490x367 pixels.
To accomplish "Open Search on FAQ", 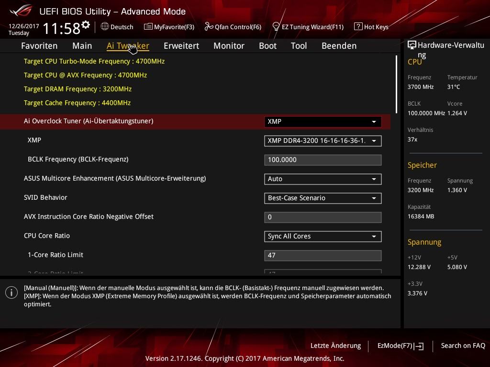I will pos(463,346).
